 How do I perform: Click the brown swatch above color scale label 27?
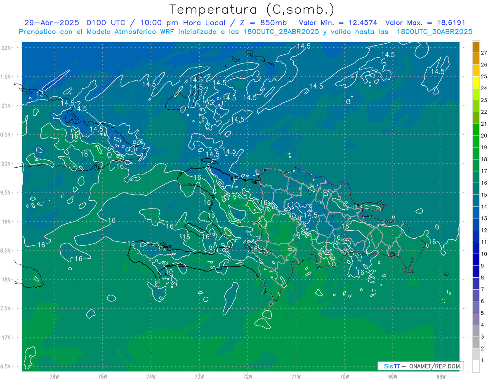coord(476,47)
